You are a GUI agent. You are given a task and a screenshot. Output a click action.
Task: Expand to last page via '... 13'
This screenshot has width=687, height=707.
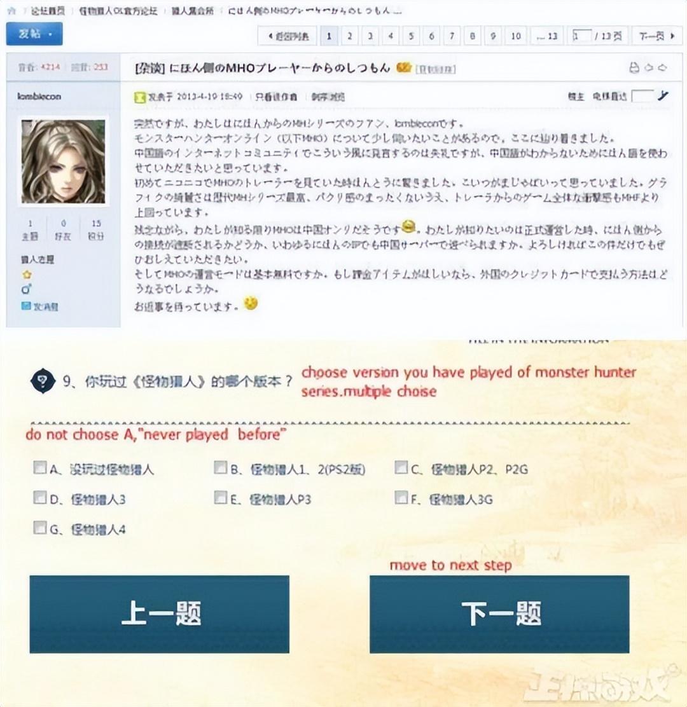tap(546, 36)
